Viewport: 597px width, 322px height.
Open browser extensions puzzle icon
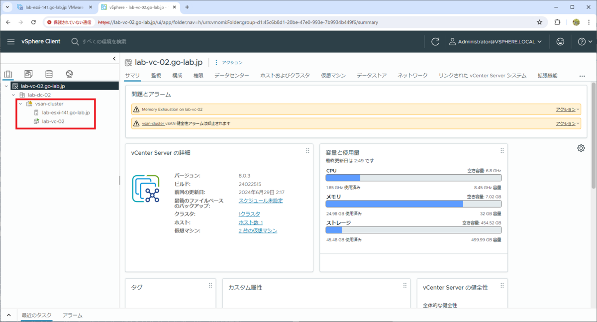[x=557, y=22]
